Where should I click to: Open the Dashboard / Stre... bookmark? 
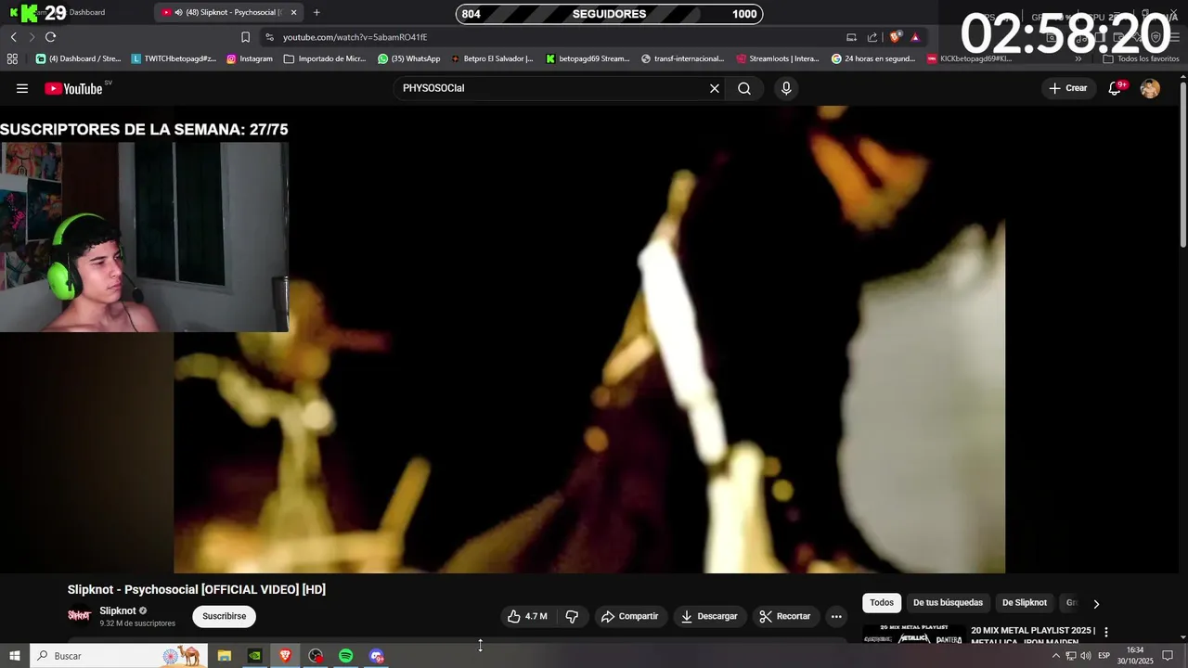pyautogui.click(x=78, y=58)
